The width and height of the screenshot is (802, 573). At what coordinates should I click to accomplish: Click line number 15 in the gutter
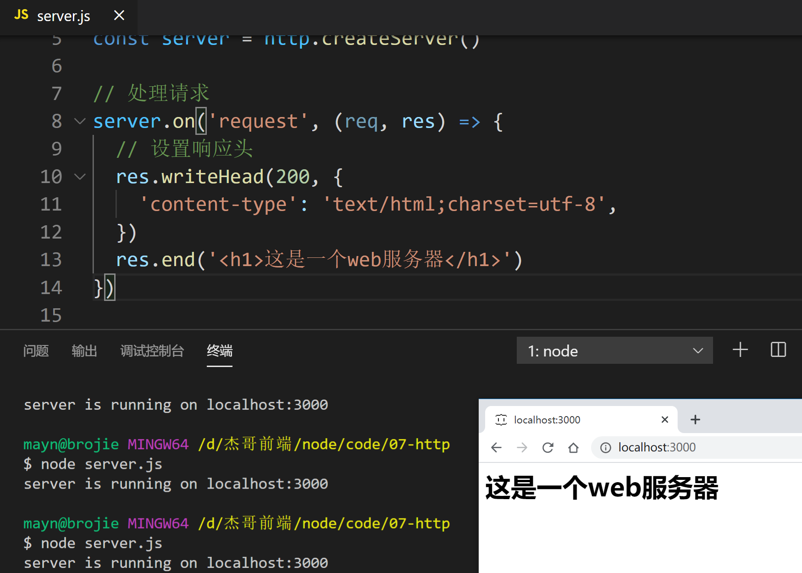pos(51,315)
